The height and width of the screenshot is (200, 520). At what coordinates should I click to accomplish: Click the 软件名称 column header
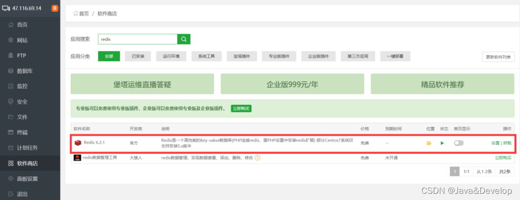pos(82,128)
